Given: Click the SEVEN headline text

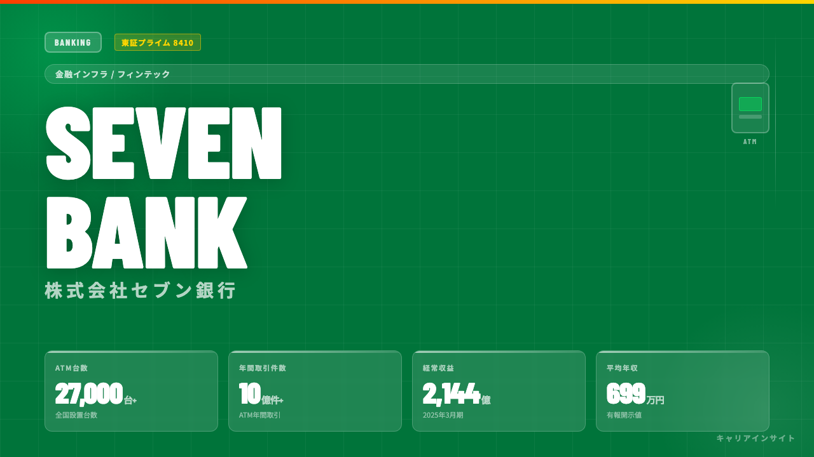Looking at the screenshot, I should tap(164, 143).
